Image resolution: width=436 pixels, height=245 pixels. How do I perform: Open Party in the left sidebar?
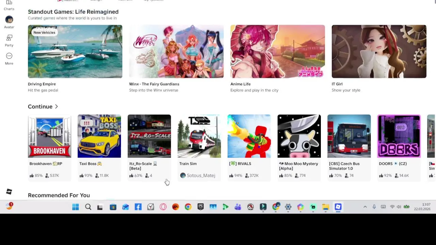click(9, 40)
